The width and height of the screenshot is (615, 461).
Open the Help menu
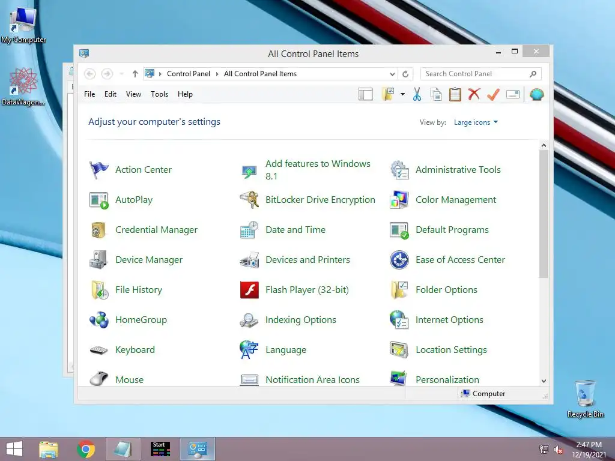[185, 94]
